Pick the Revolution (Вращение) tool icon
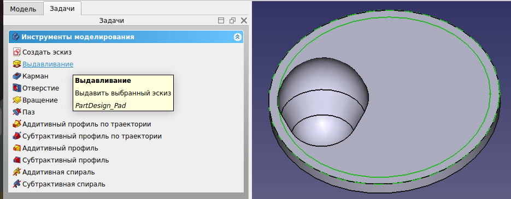The width and height of the screenshot is (511, 199). pos(16,100)
